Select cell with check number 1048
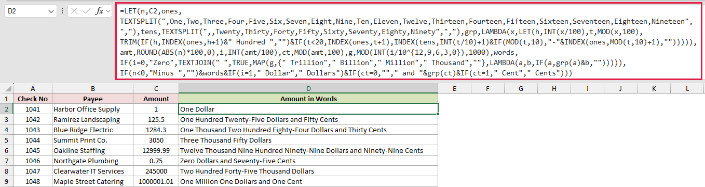705x187 pixels. (33, 181)
